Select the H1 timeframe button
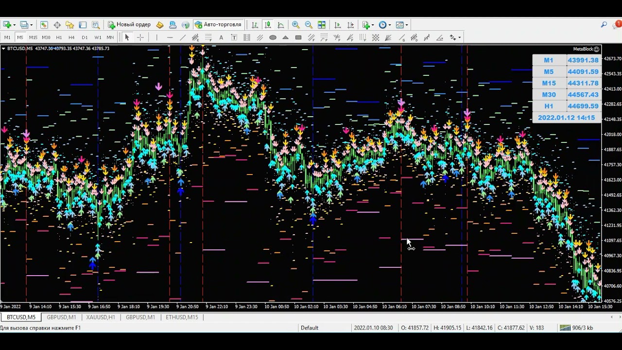This screenshot has width=622, height=350. click(59, 37)
